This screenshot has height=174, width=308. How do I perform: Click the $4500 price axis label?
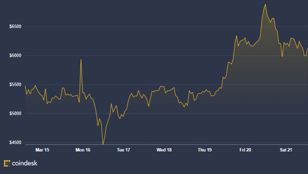click(15, 142)
